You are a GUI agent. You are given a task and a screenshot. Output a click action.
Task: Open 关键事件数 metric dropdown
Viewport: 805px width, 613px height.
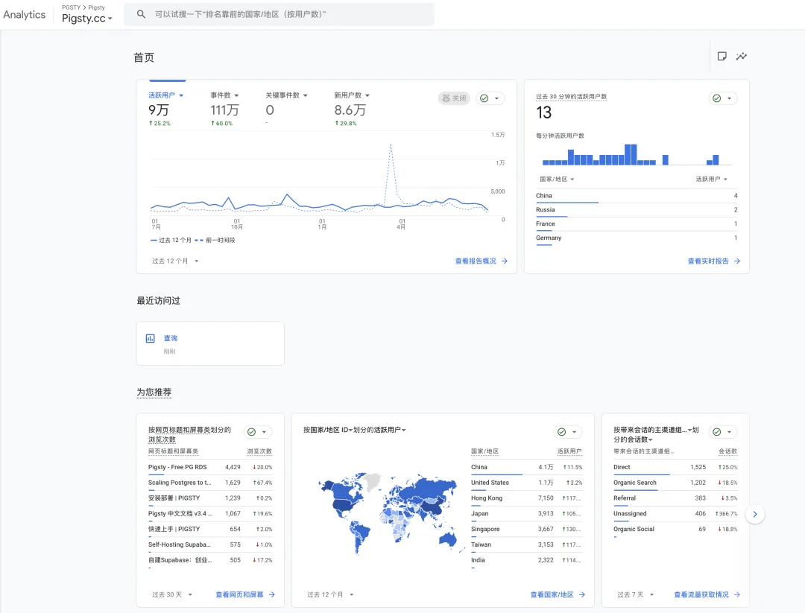[x=286, y=95]
